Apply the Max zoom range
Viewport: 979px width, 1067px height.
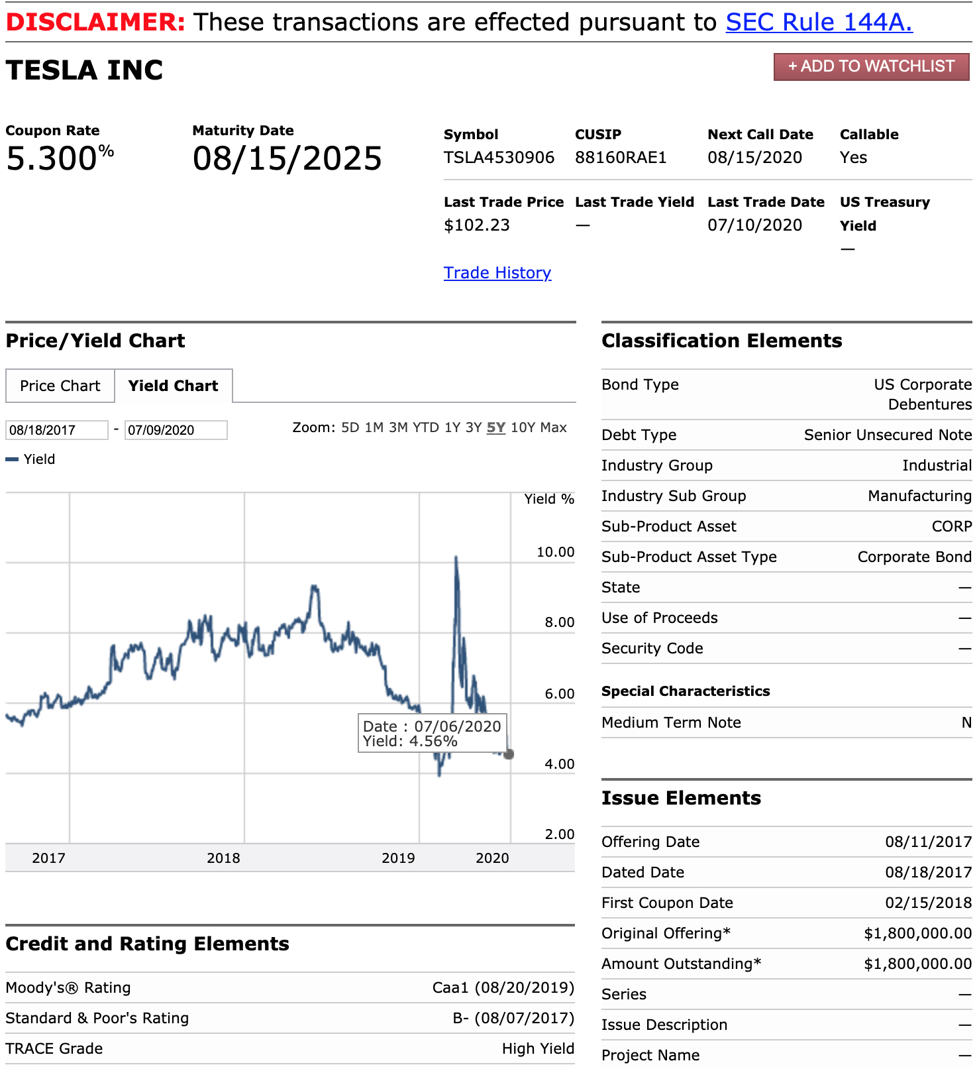click(x=554, y=427)
